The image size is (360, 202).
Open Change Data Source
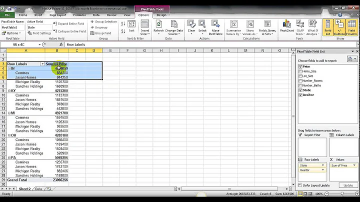point(174,27)
